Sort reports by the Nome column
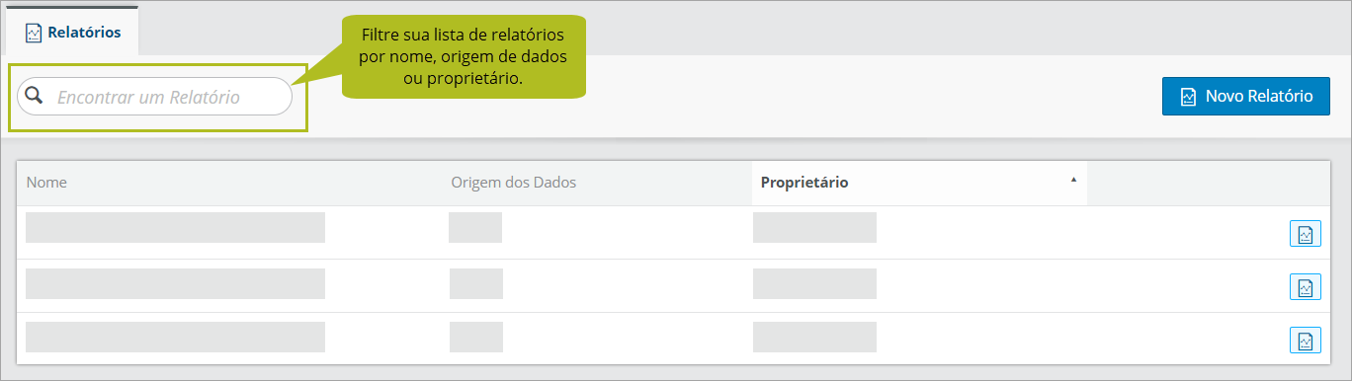 click(46, 183)
